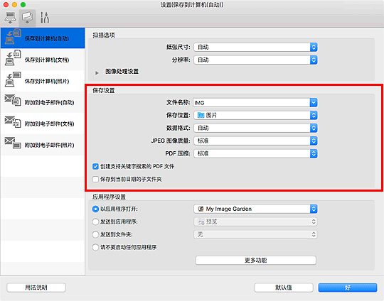Select the scan from operation panel tab icon
Screen dimensions: 384x301
(x=27, y=18)
